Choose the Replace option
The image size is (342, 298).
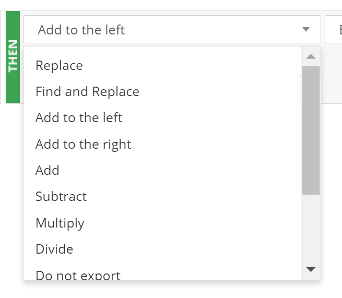(x=162, y=65)
